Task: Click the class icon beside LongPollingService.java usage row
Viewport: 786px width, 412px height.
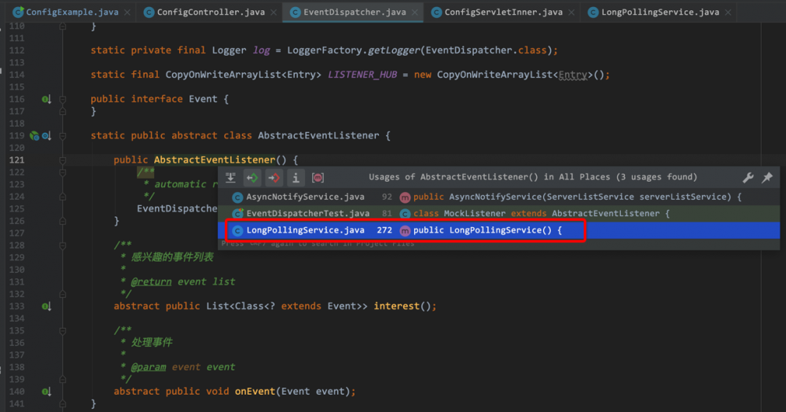Action: pyautogui.click(x=237, y=230)
